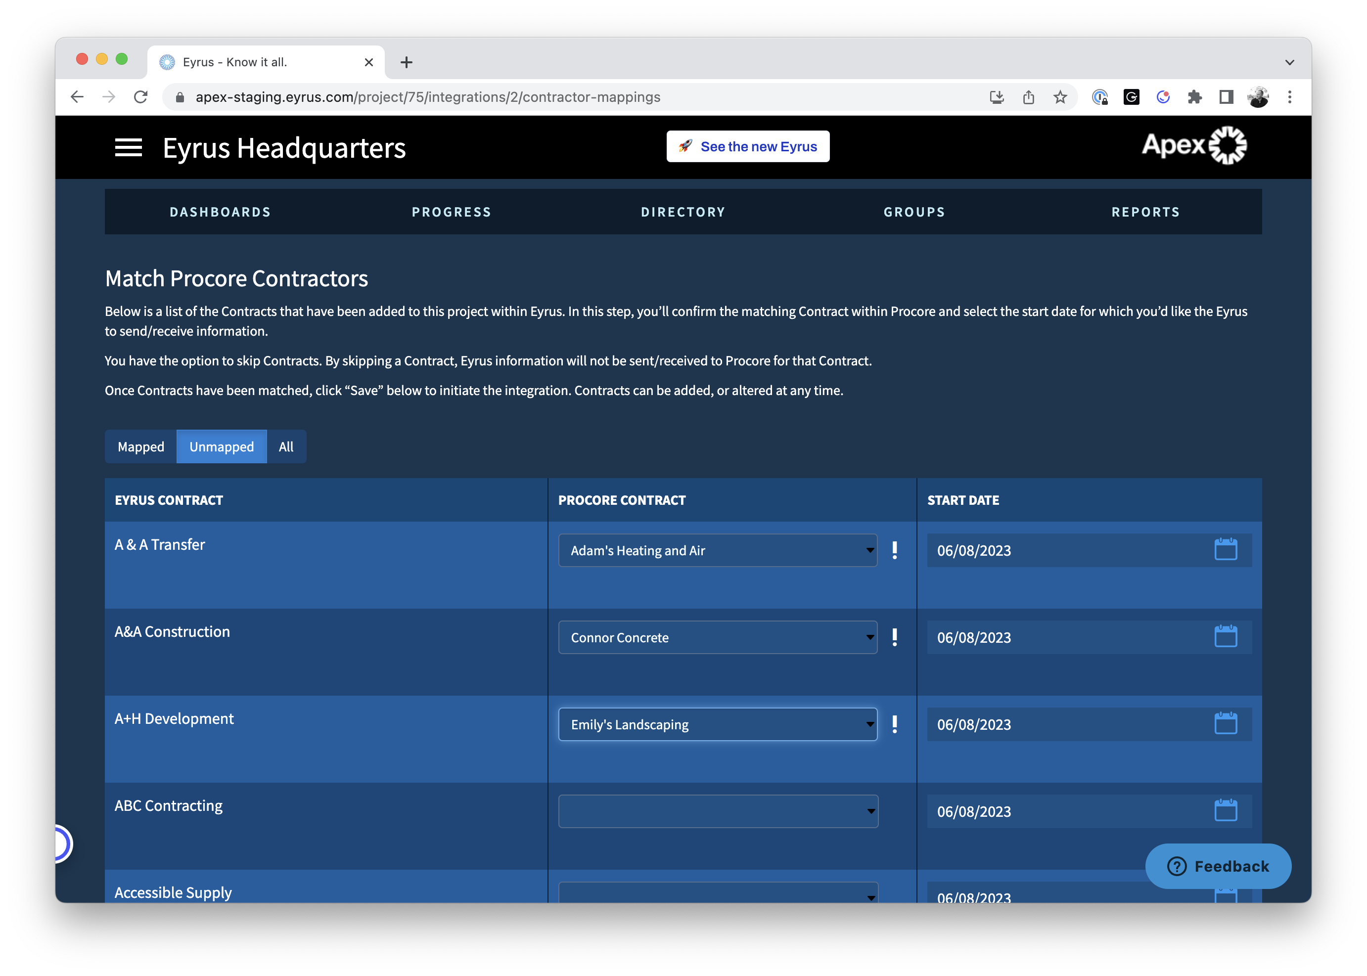Show the tab search chevron
The image size is (1367, 976).
(1289, 62)
